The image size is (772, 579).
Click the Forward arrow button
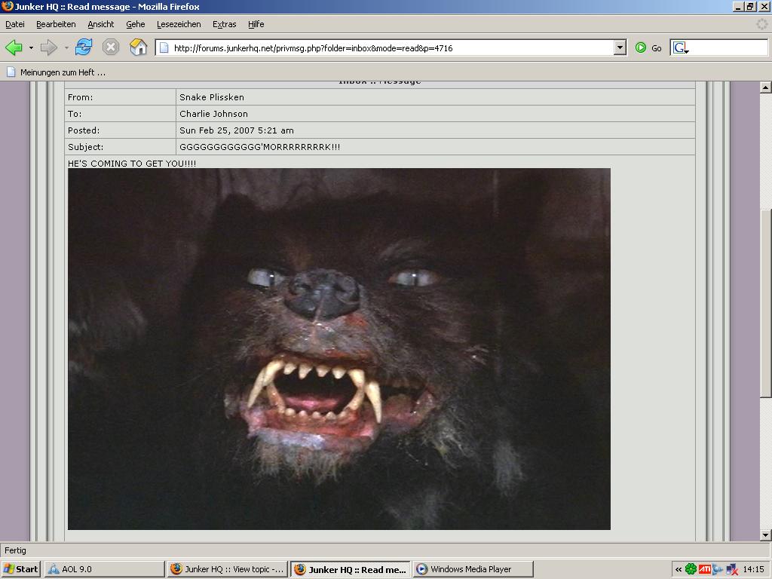[49, 47]
